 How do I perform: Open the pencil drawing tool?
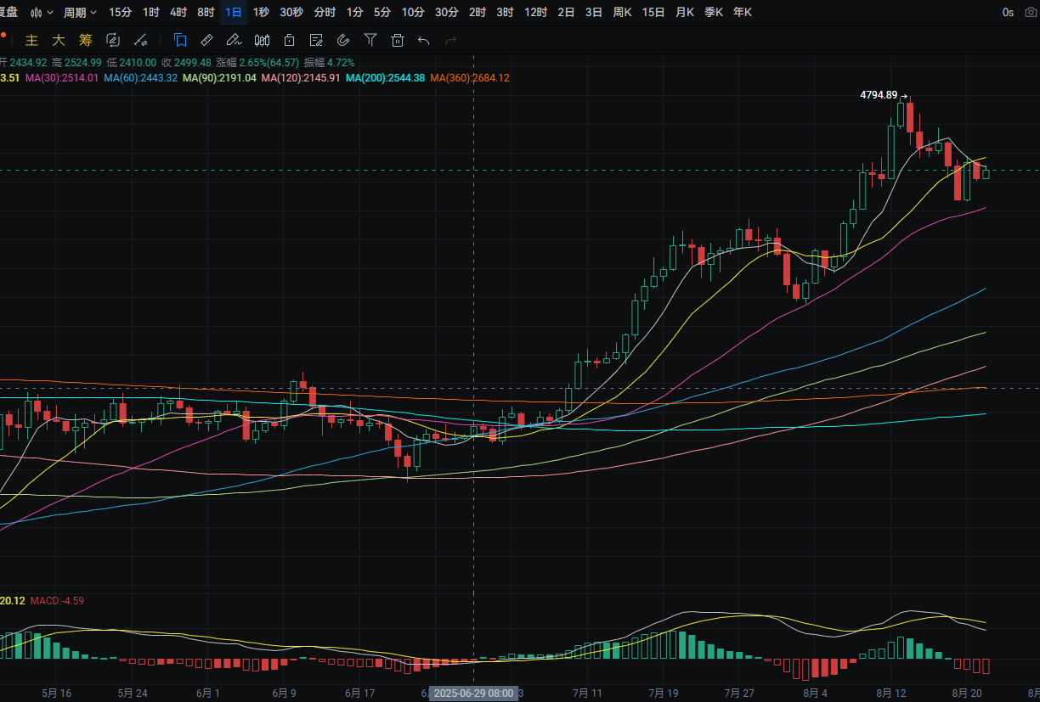(x=234, y=40)
